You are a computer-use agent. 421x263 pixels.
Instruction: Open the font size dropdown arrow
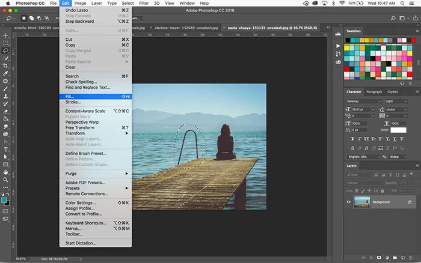coord(373,109)
